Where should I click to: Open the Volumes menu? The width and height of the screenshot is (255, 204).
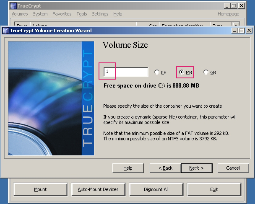20,14
